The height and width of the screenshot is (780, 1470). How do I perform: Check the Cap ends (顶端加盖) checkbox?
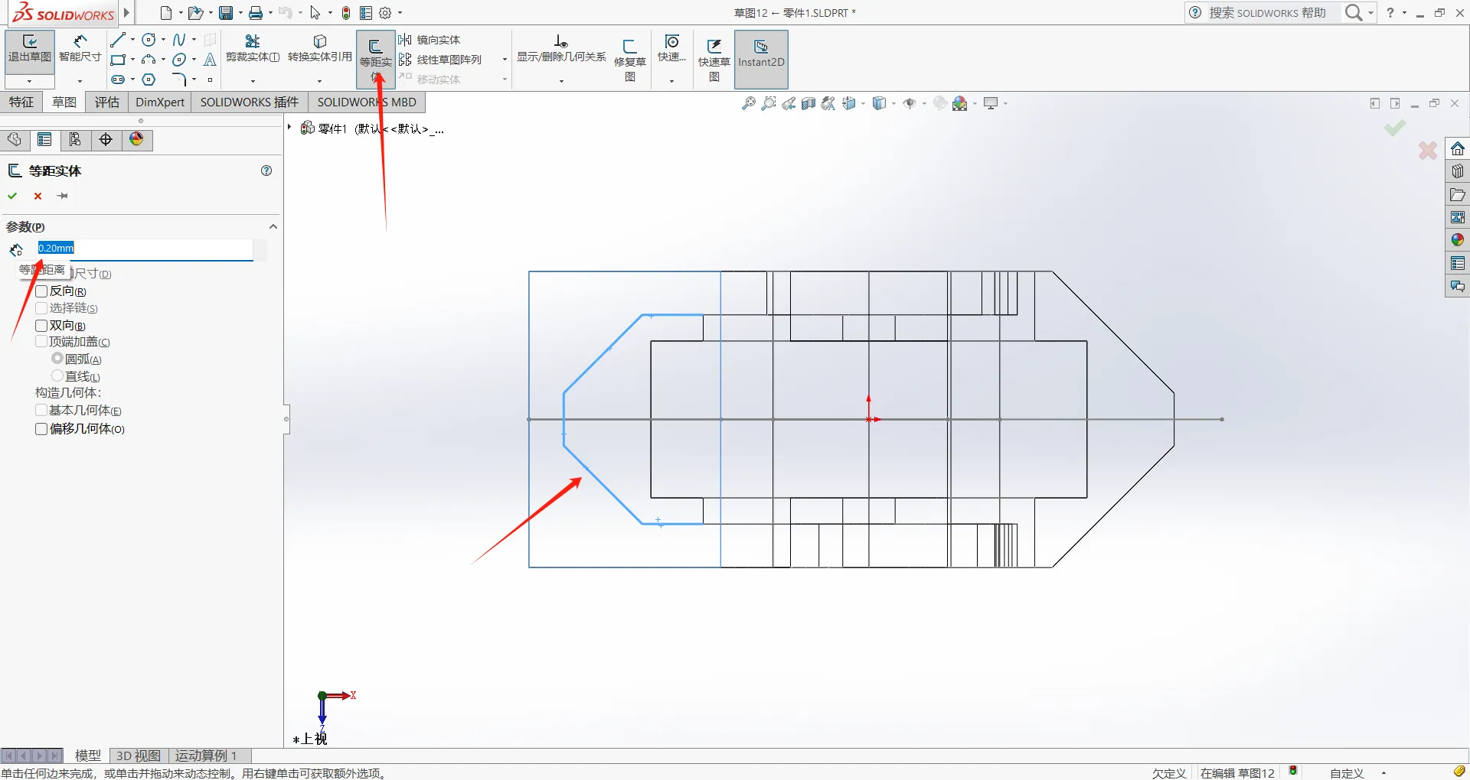[41, 342]
